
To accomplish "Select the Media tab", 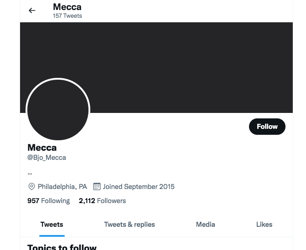I will point(206,224).
